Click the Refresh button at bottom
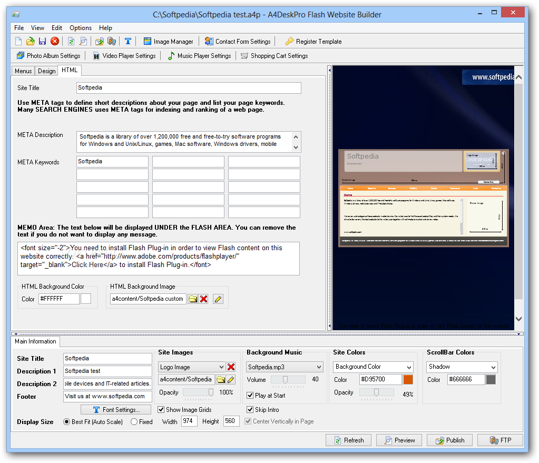Viewport: 539px width, 463px height. 349,440
